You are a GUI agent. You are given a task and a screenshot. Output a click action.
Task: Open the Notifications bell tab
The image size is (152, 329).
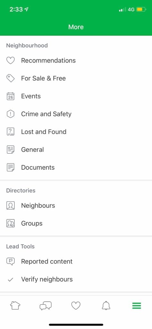(x=106, y=306)
